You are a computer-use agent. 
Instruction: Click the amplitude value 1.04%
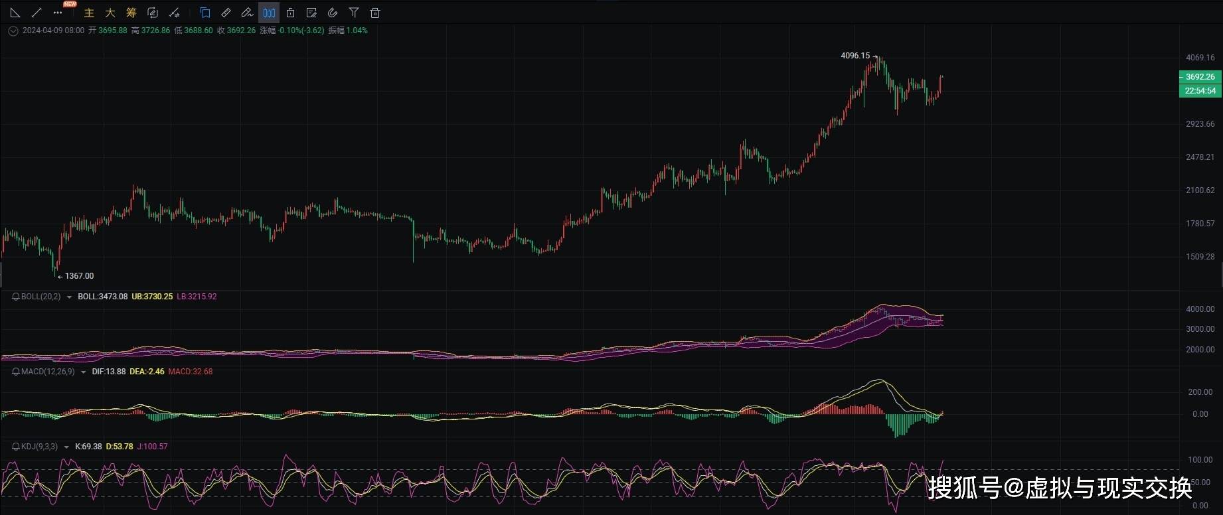click(357, 31)
